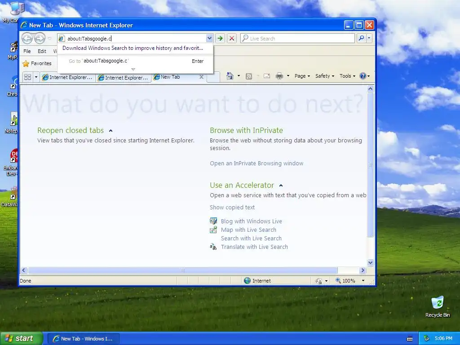
Task: Open the Recycle Bin desktop icon
Action: (438, 307)
